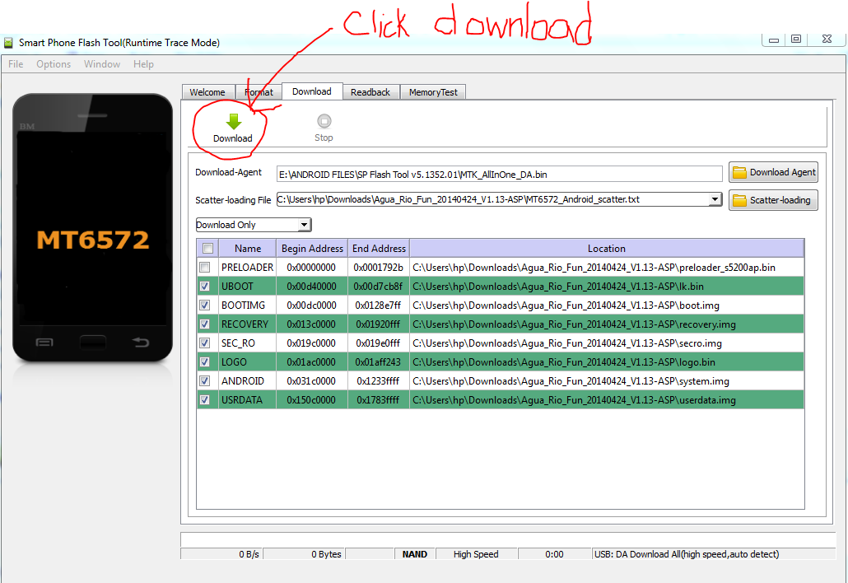The image size is (848, 583).
Task: Switch to the Format tab
Action: pos(259,92)
